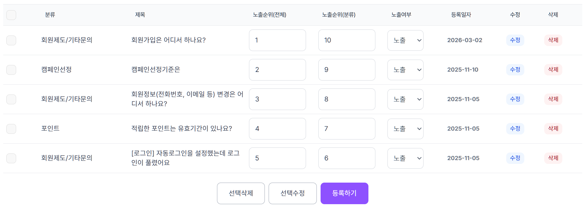Click the 선택수정 button

(292, 193)
